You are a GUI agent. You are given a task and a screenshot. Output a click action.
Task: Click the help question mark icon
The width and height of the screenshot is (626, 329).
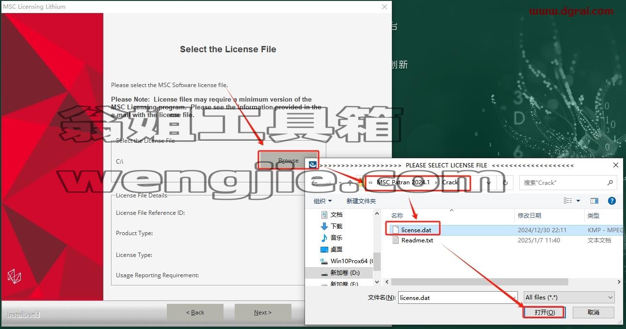pos(612,201)
